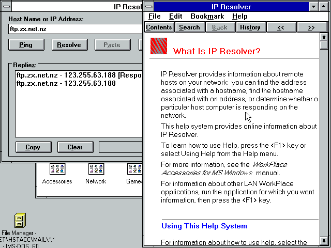
Task: Click the Clear button under Replies
Action: click(x=75, y=147)
